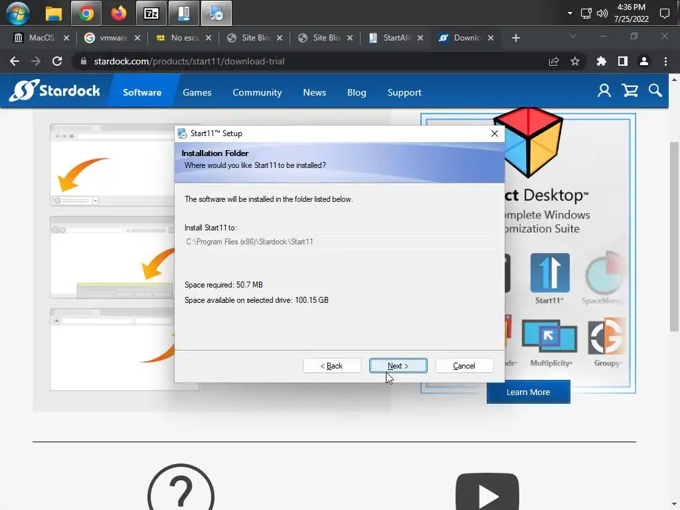The height and width of the screenshot is (510, 680).
Task: Click the Back button in Start11 Setup
Action: coord(332,366)
